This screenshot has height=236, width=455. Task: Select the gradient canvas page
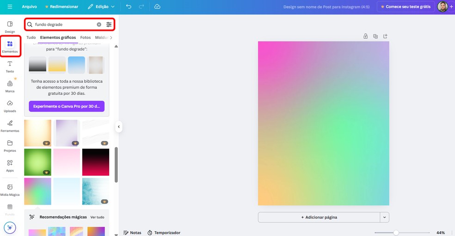coord(324,124)
